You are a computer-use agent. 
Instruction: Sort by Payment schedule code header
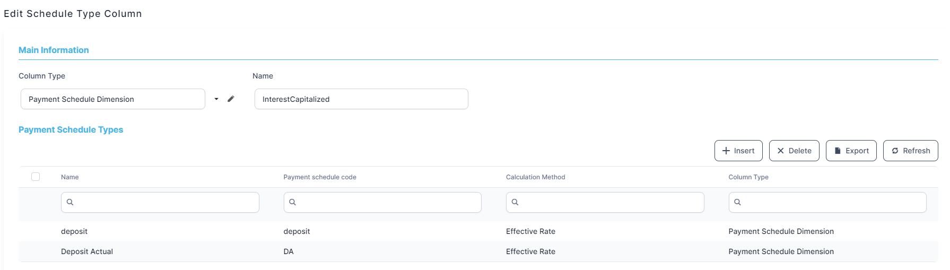[x=320, y=177]
